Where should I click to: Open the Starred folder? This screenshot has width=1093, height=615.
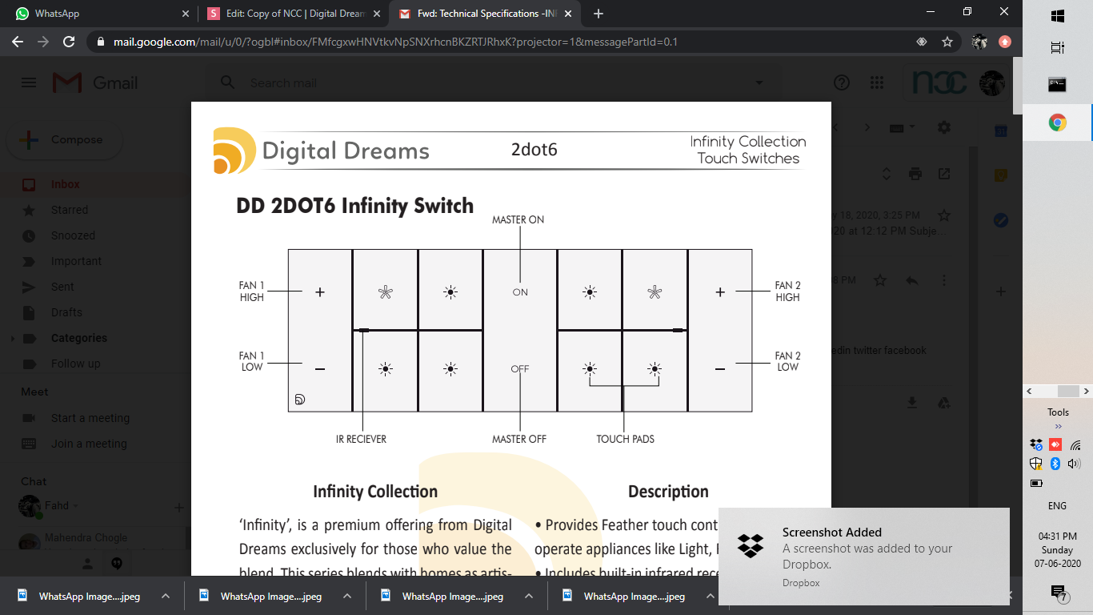pos(69,210)
